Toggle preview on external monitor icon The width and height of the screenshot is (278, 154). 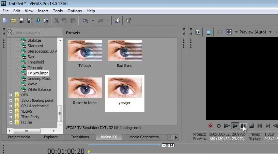(x=208, y=32)
